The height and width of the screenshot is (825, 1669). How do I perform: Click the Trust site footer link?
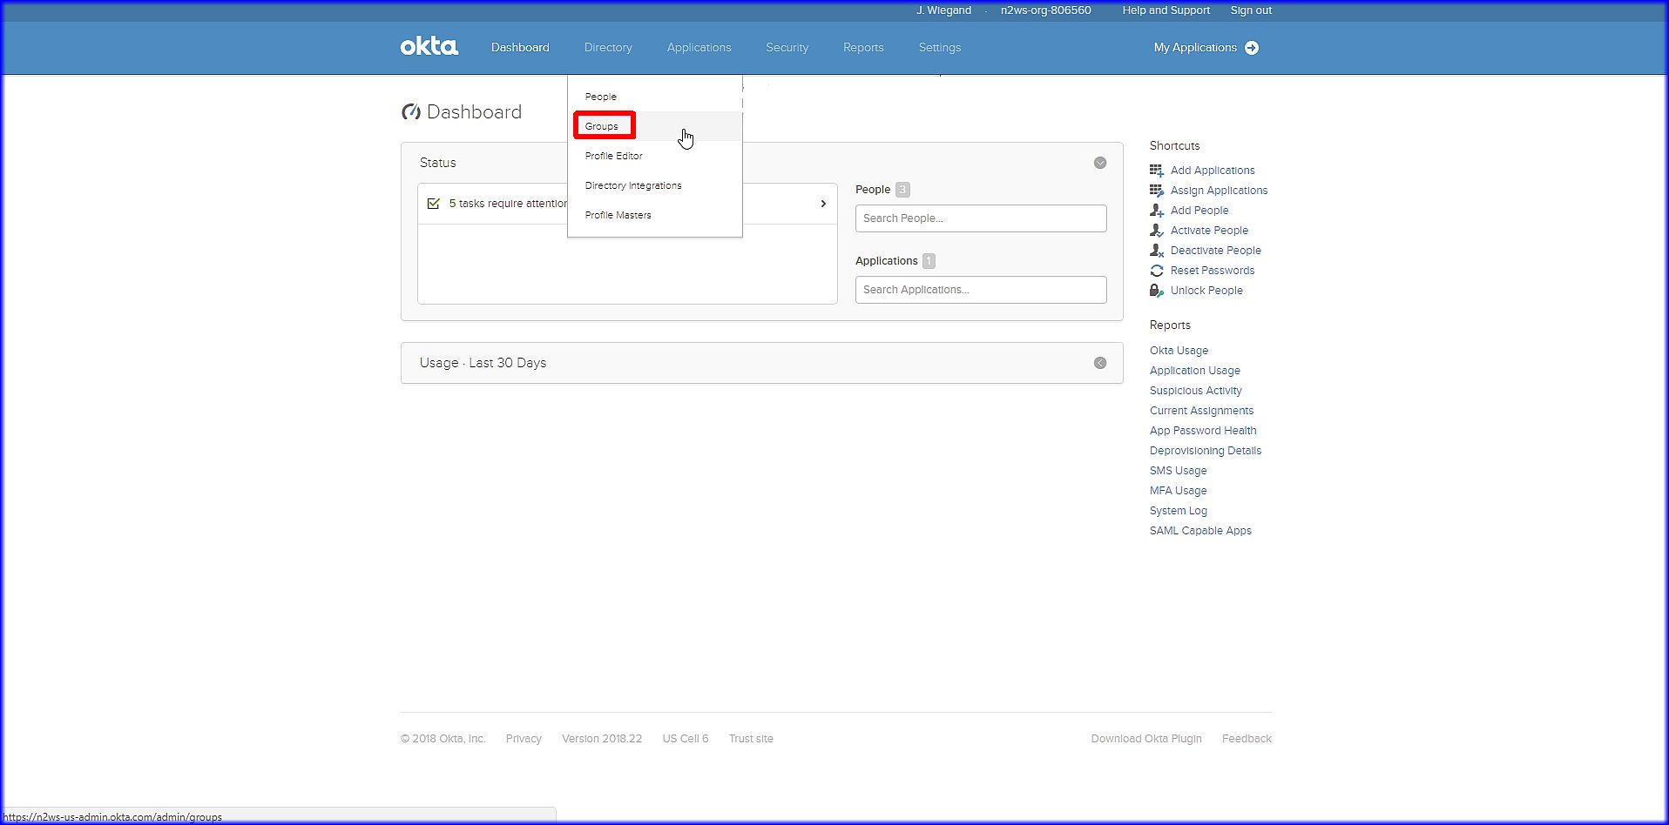[751, 739]
